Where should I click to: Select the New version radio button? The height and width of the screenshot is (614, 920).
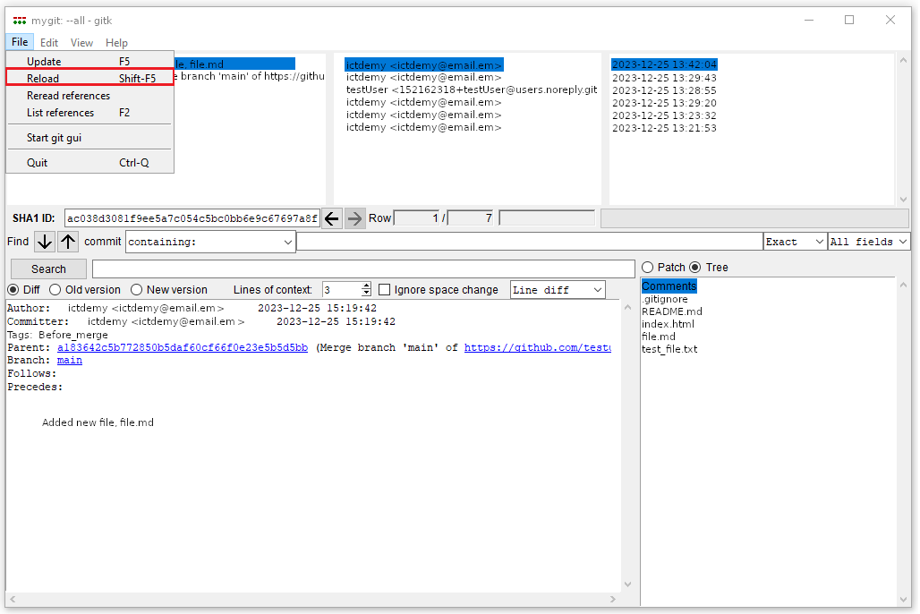click(137, 290)
